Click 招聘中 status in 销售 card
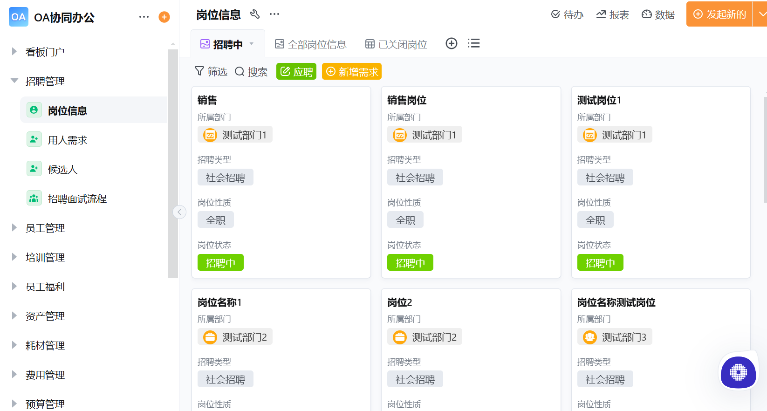Image resolution: width=767 pixels, height=411 pixels. point(220,262)
